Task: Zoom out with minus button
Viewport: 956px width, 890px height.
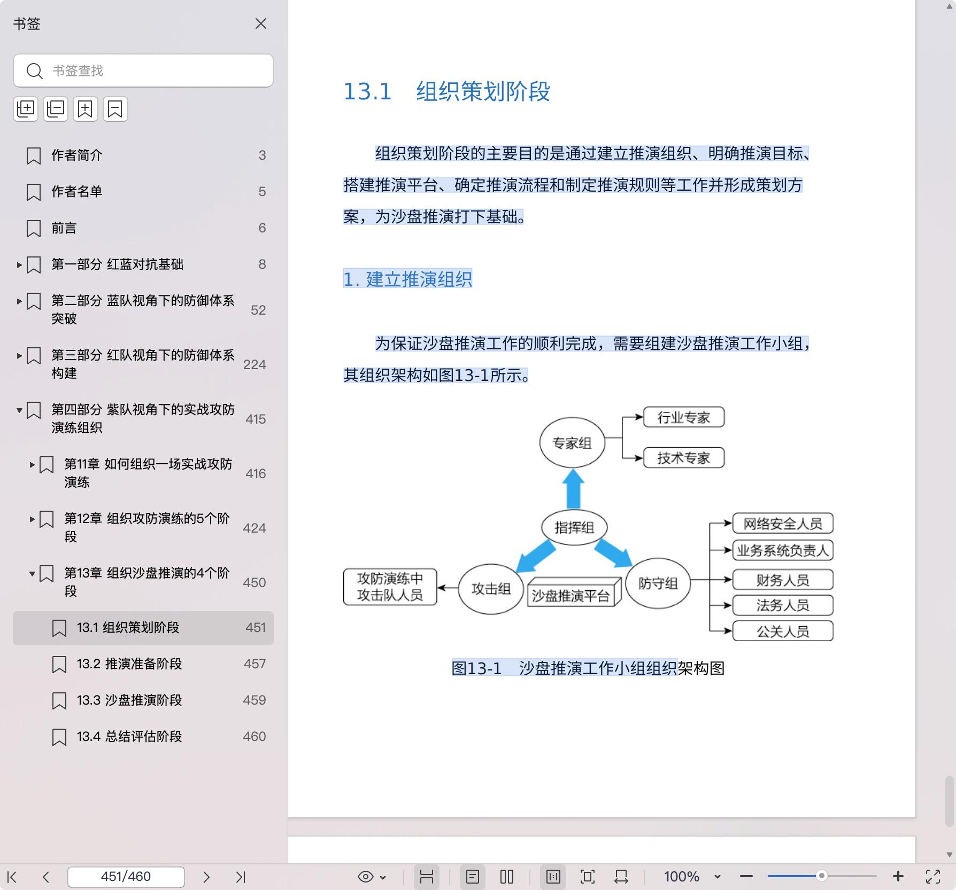Action: tap(746, 877)
